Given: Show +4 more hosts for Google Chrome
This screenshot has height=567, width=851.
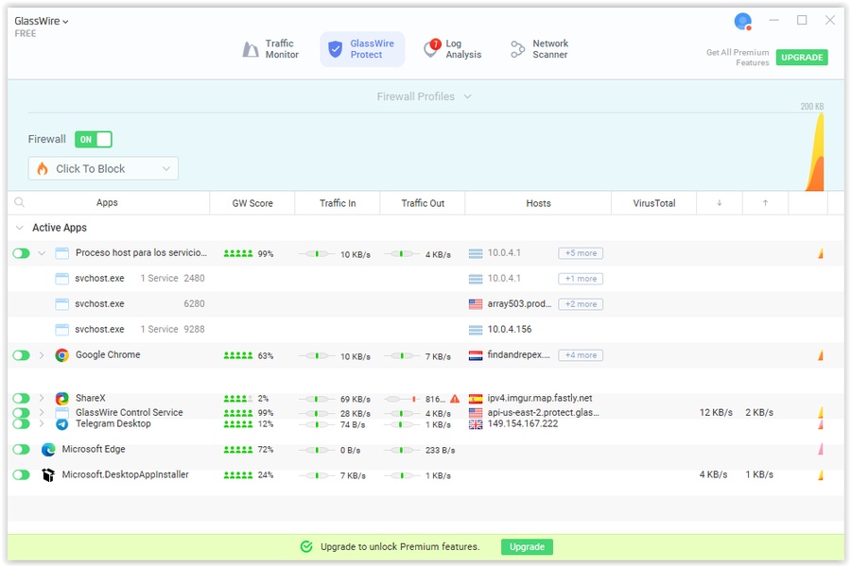Looking at the screenshot, I should click(x=581, y=355).
